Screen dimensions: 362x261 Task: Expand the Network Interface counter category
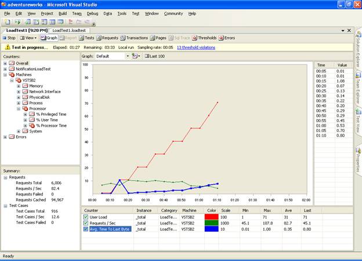point(19,92)
